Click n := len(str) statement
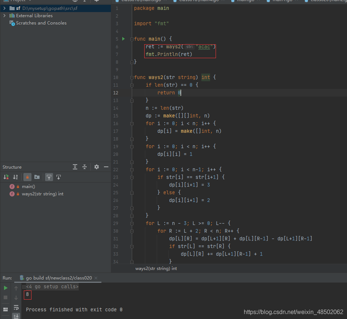Screen dimensions: 347x319 coord(164,108)
